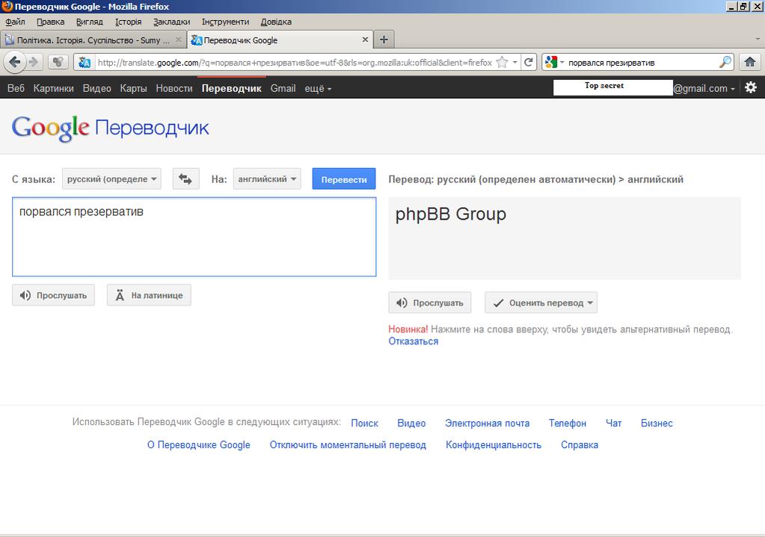The width and height of the screenshot is (765, 537).
Task: Open the Файл menu
Action: click(x=15, y=22)
